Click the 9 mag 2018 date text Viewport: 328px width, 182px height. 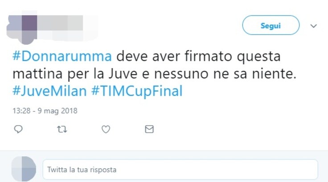click(x=57, y=111)
